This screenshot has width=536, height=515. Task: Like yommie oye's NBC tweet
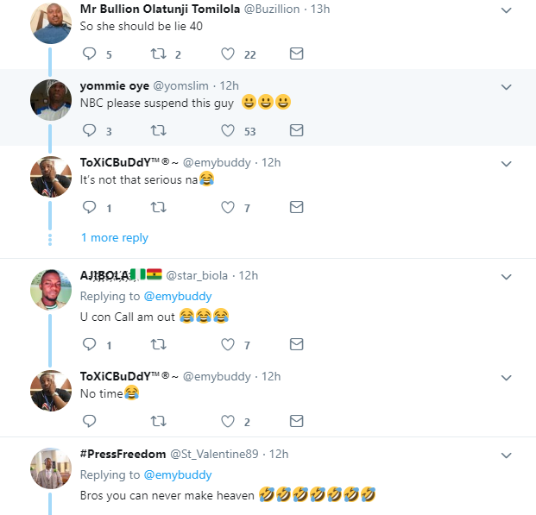pyautogui.click(x=228, y=131)
